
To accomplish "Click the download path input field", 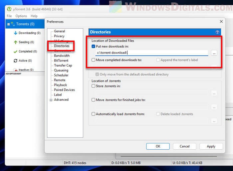I will [x=152, y=53].
